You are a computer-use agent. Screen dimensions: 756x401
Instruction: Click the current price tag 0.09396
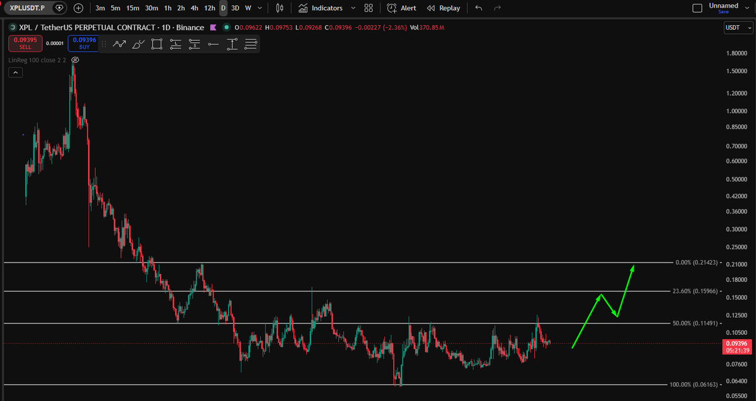coord(736,342)
